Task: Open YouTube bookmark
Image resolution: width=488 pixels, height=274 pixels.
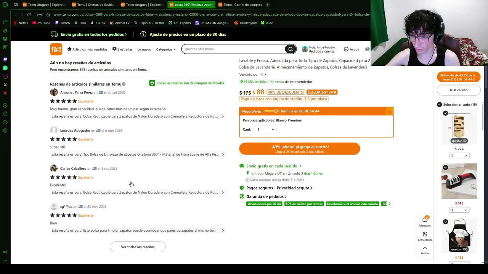Action: click(41, 23)
